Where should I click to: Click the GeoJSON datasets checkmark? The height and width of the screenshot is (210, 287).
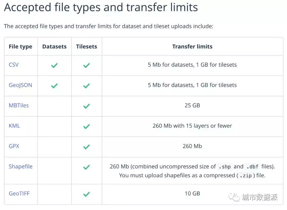coord(54,86)
